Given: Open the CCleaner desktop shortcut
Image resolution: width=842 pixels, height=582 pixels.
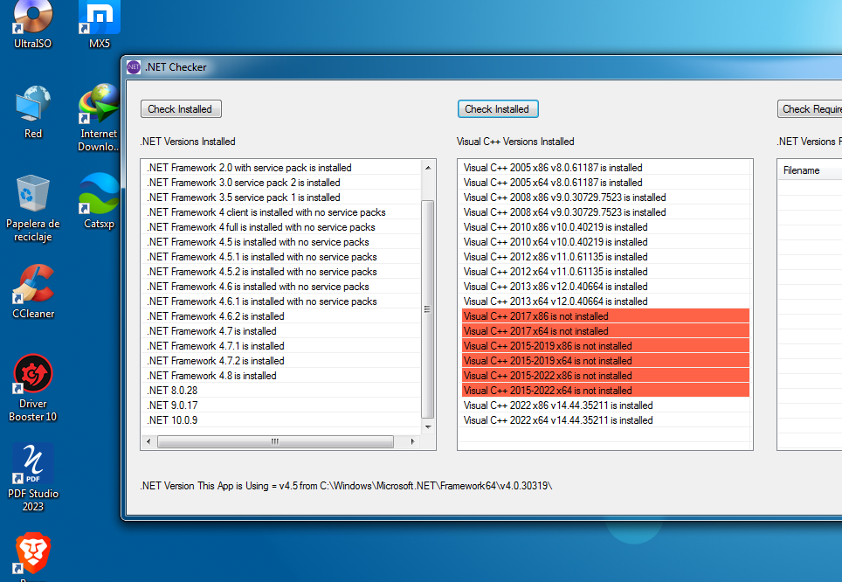Looking at the screenshot, I should pyautogui.click(x=33, y=291).
